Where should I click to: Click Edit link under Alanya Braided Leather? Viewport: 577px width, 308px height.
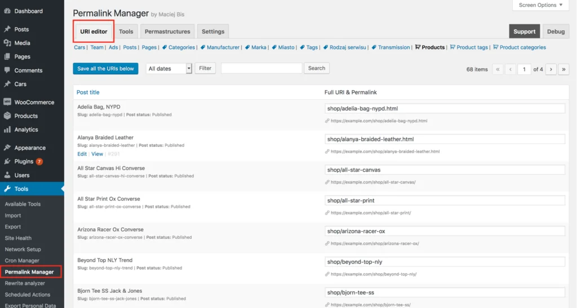coord(82,154)
